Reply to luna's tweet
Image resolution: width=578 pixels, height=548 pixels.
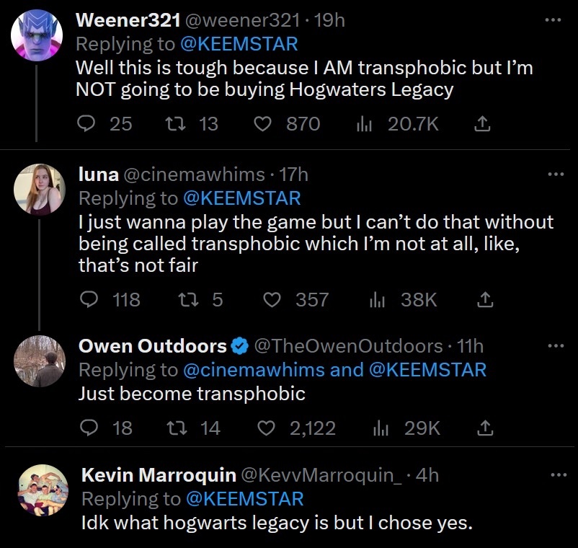89,299
